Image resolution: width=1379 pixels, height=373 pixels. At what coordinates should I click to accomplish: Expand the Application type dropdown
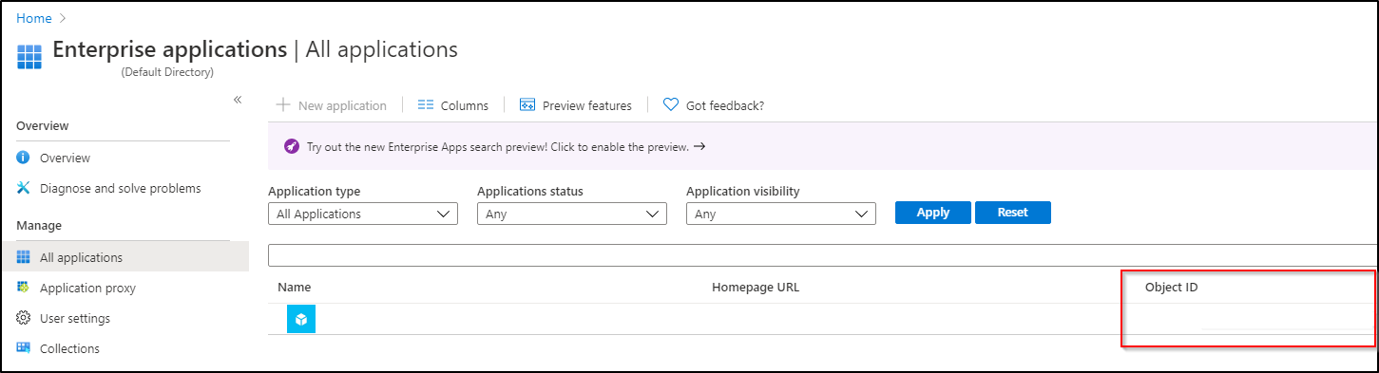pos(363,214)
